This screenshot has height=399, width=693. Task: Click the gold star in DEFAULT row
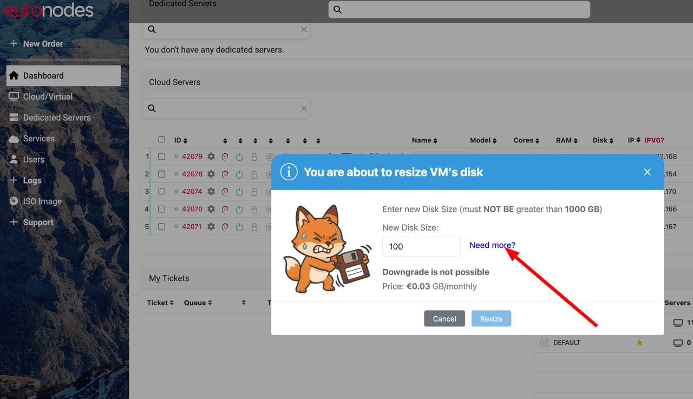[639, 343]
